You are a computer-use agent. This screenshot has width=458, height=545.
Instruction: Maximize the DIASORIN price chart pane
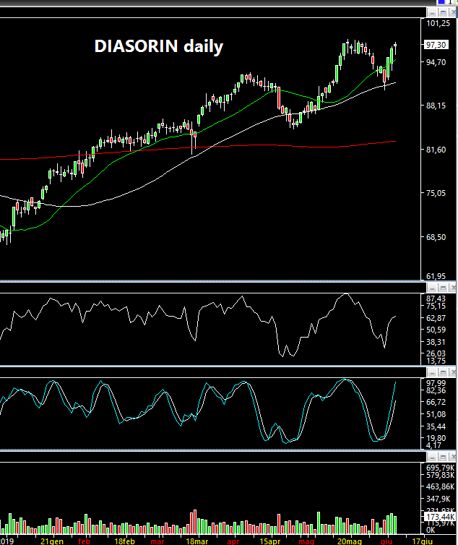point(443,13)
